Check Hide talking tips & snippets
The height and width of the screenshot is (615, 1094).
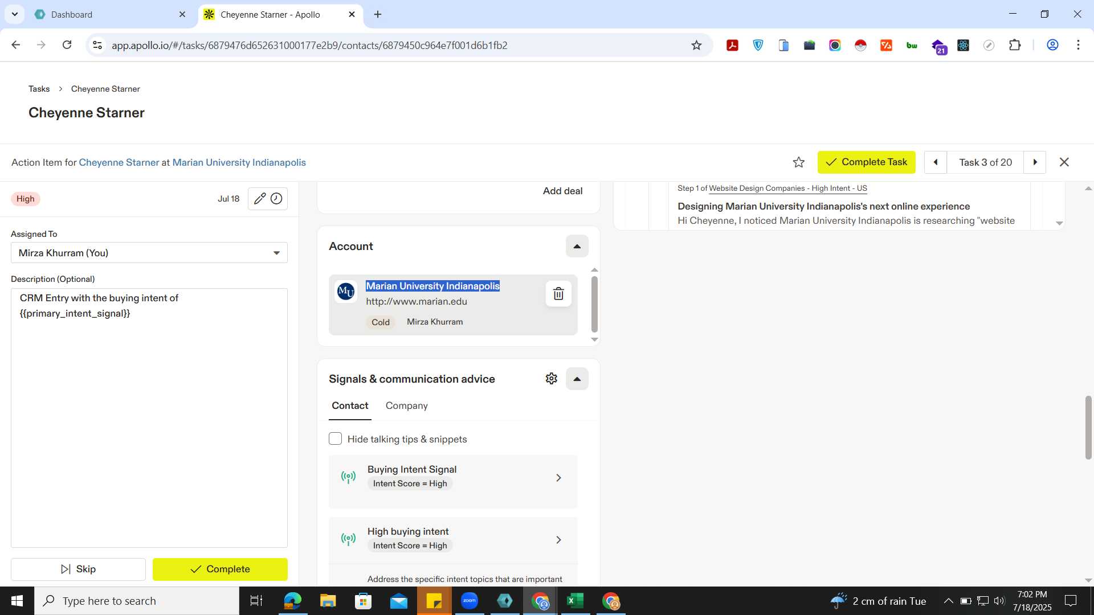tap(335, 439)
